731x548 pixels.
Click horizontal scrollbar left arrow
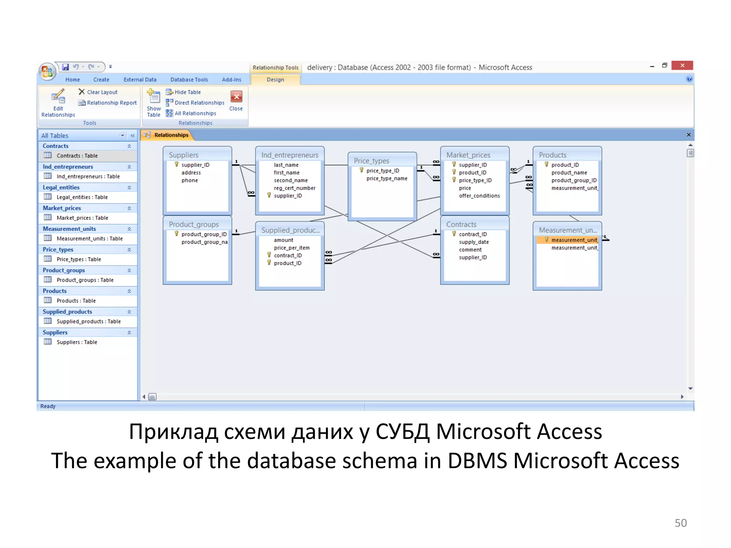coord(144,397)
